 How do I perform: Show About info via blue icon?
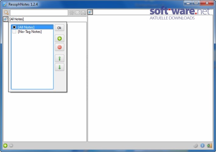pyautogui.click(x=203, y=146)
